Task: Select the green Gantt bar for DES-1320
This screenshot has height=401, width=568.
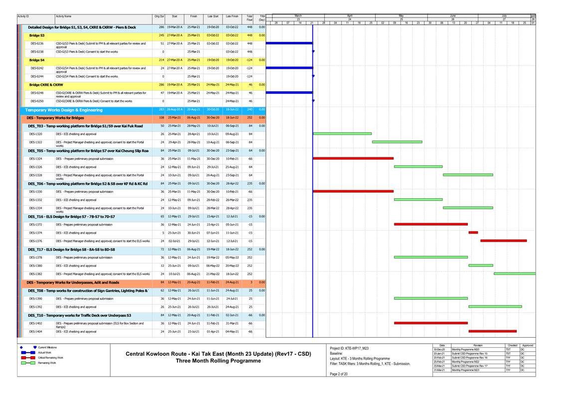Action: click(342, 134)
